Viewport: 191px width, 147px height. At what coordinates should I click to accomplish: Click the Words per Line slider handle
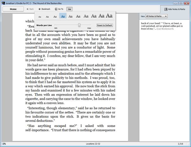(x=79, y=25)
